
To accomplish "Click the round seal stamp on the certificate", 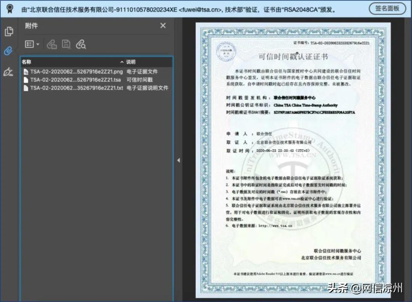I will 226,51.
